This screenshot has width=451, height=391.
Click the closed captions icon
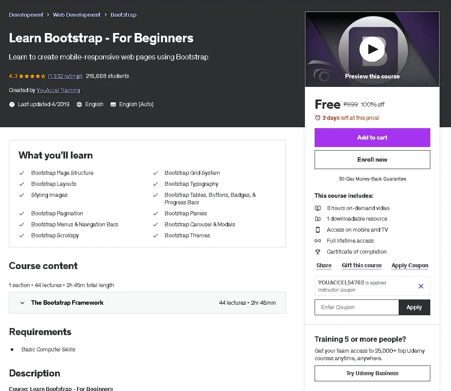point(113,104)
